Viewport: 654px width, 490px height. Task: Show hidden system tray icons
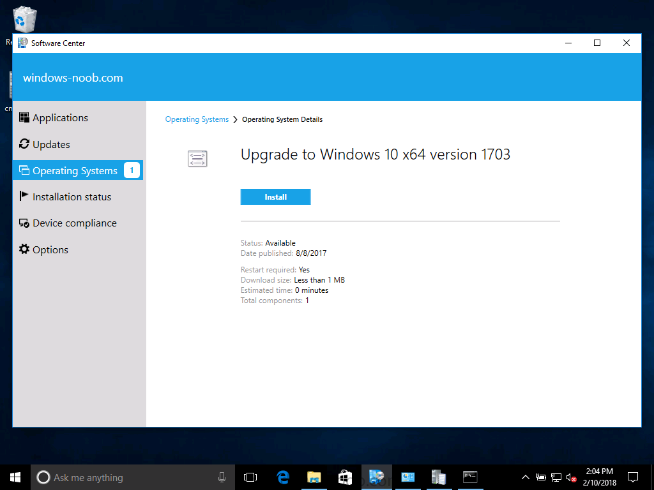(x=526, y=477)
